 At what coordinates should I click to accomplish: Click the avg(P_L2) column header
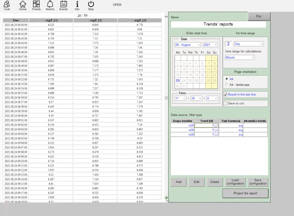[x=96, y=21]
